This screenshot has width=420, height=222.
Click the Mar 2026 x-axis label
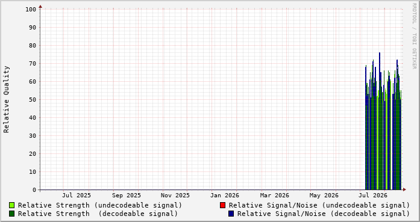(275, 196)
